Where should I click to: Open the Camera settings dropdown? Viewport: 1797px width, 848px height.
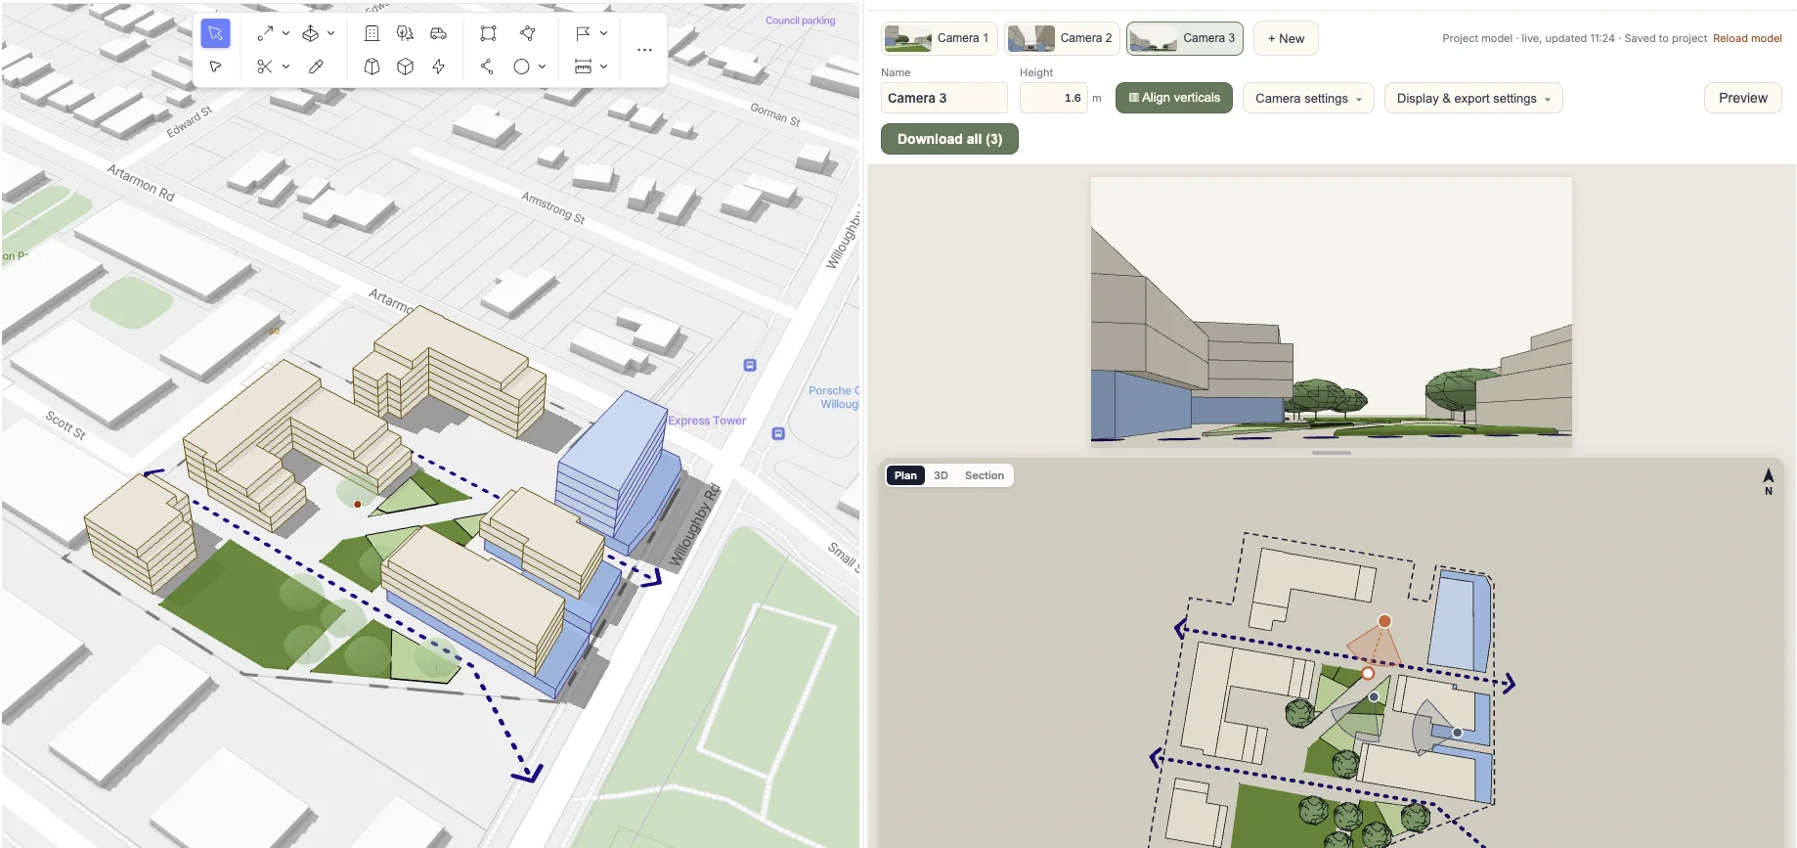tap(1308, 98)
